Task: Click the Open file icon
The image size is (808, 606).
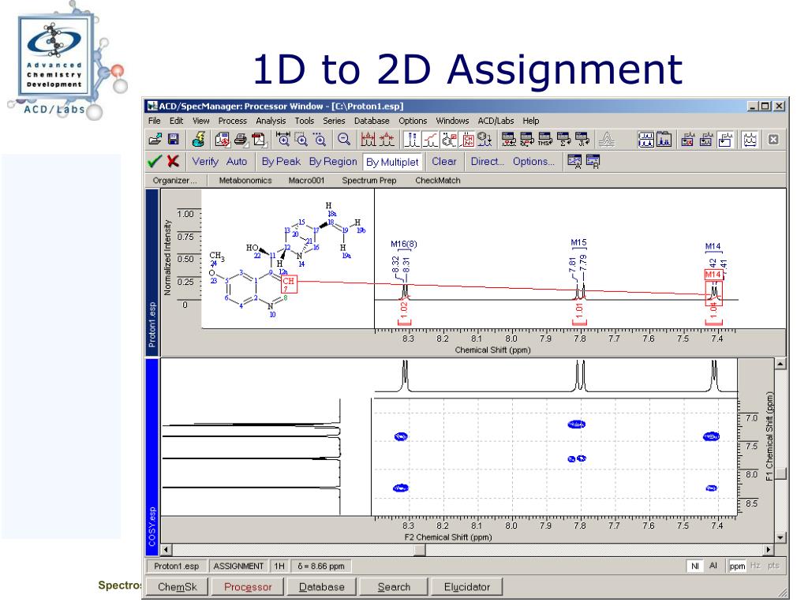Action: pos(155,139)
